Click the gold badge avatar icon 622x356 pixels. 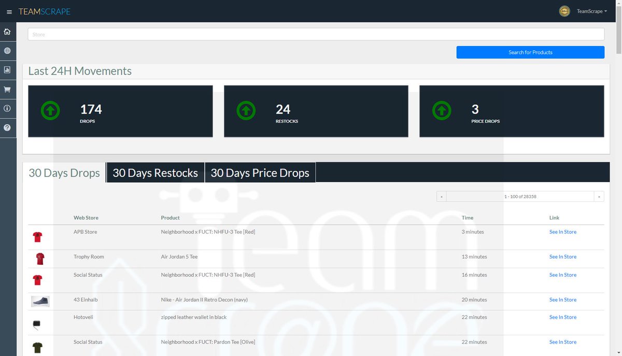click(564, 11)
